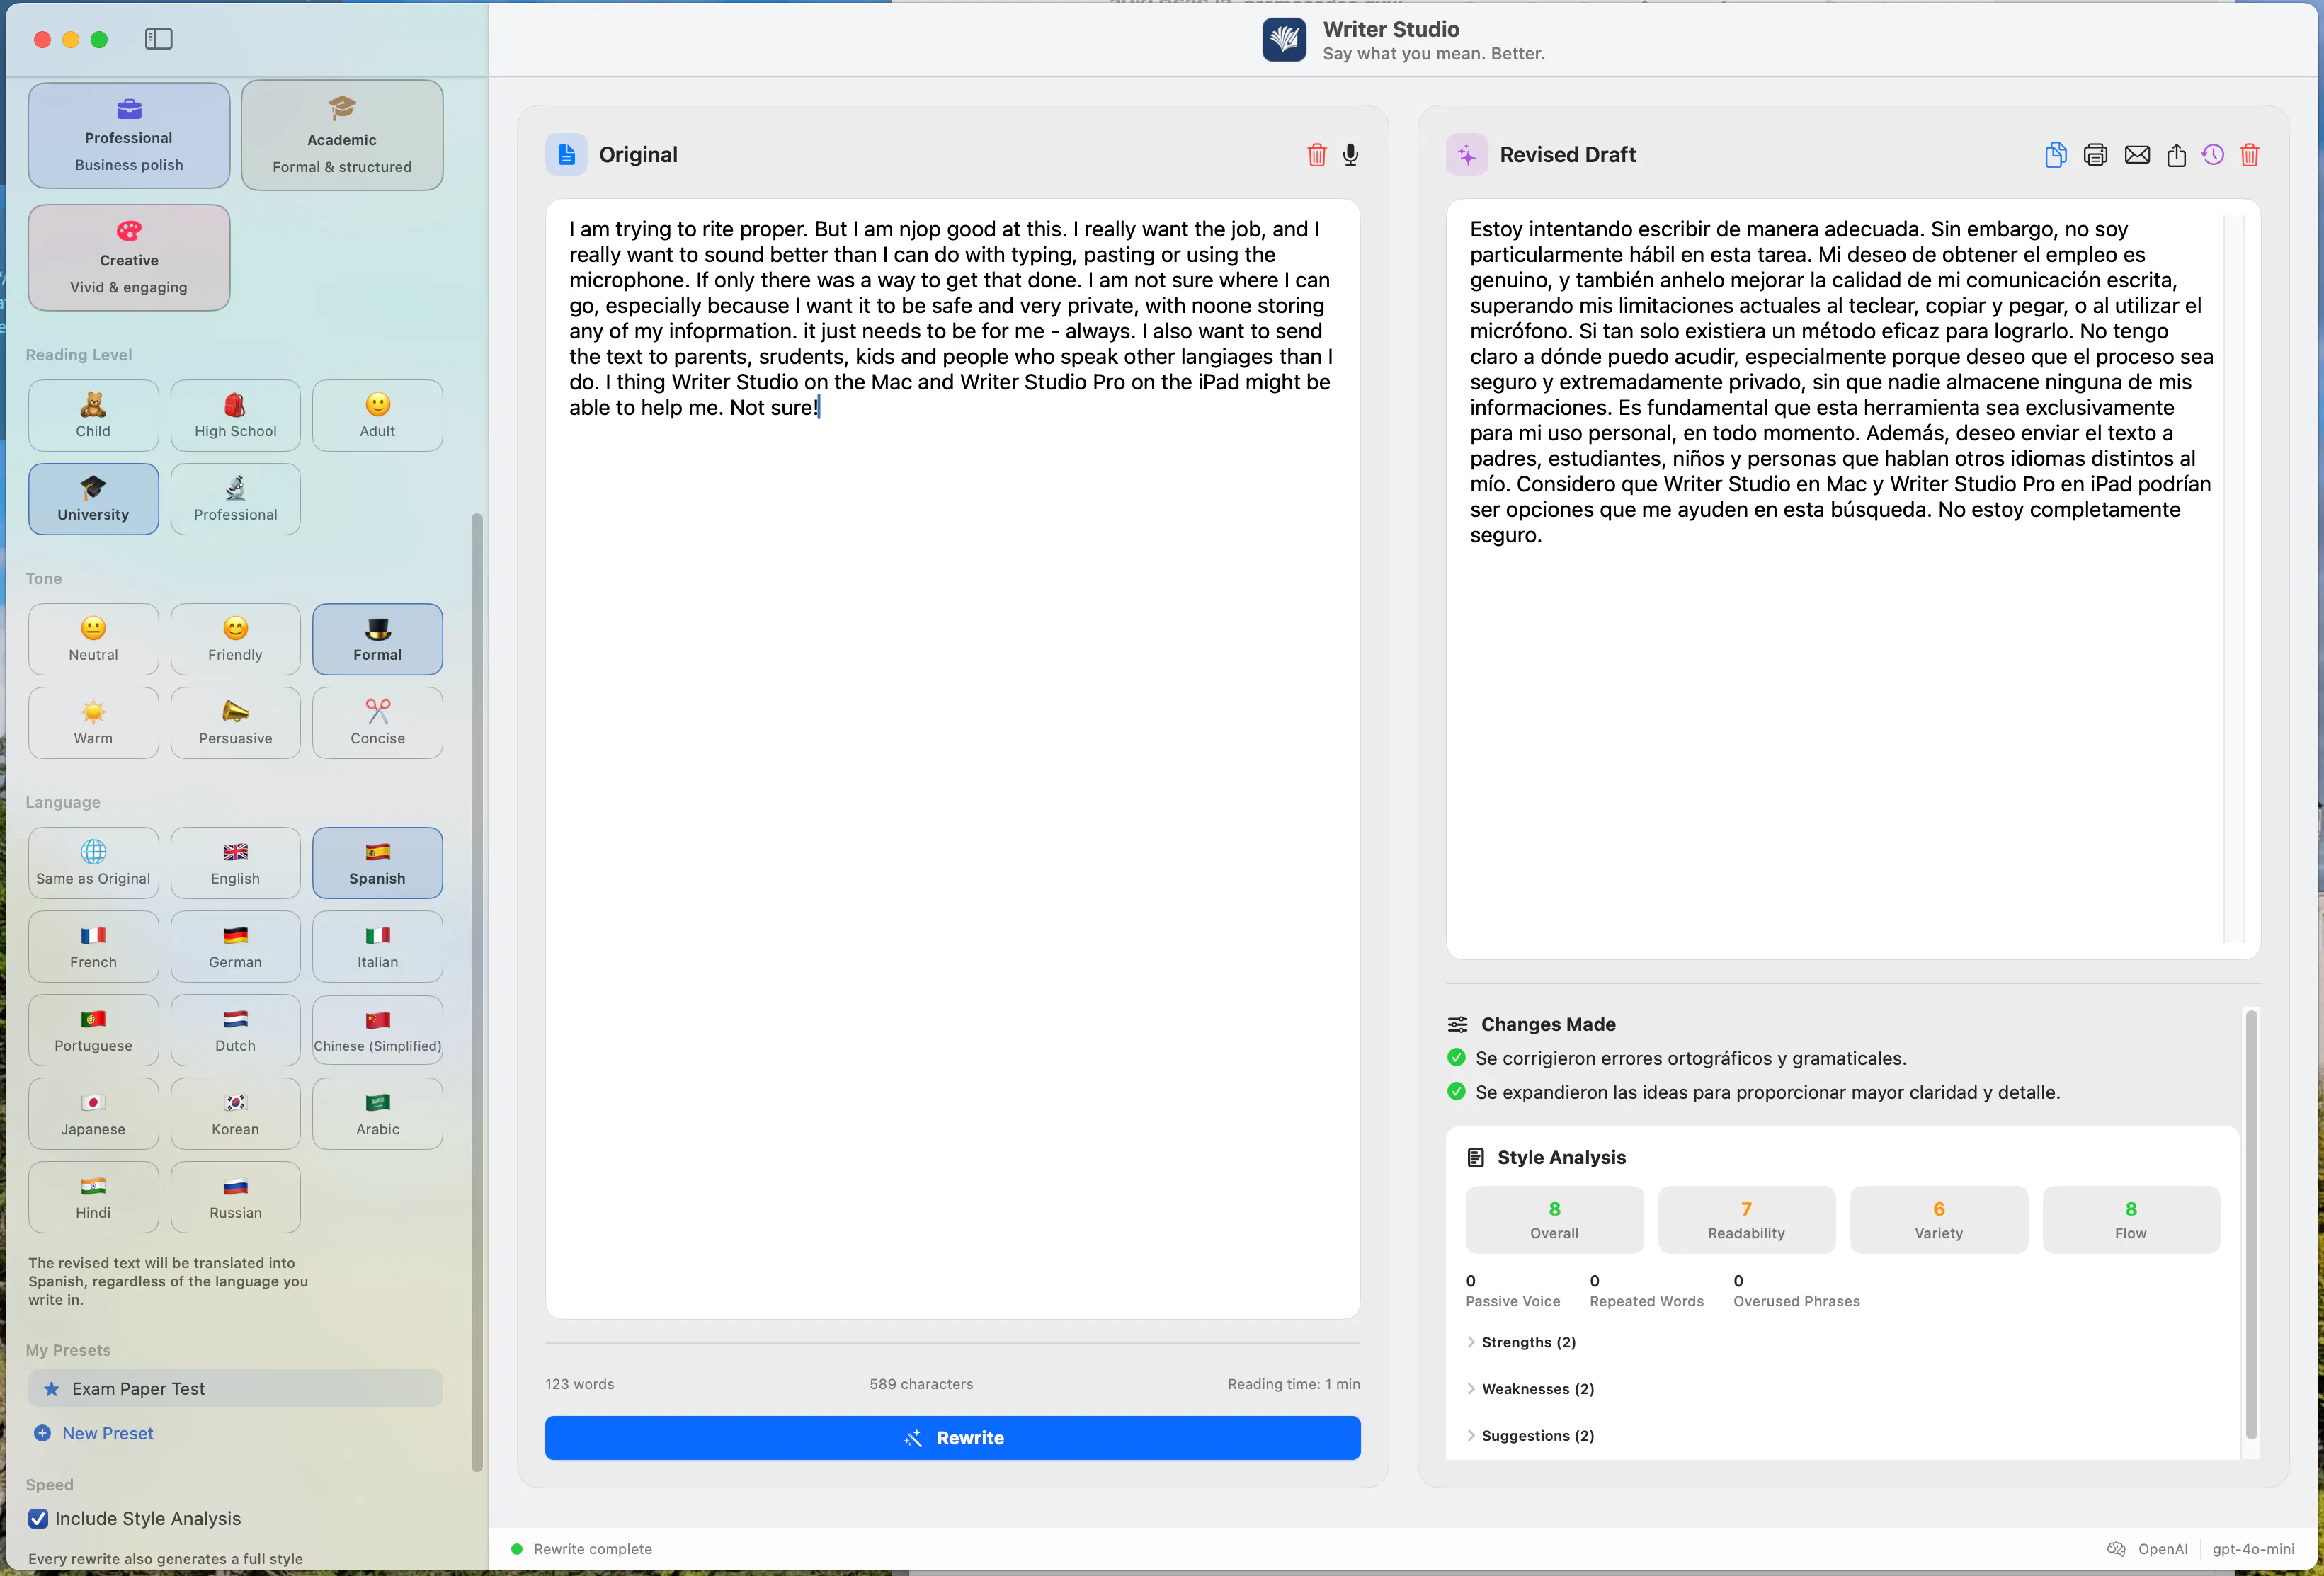Open the rewrite history clock icon
This screenshot has width=2324, height=1576.
2213,155
